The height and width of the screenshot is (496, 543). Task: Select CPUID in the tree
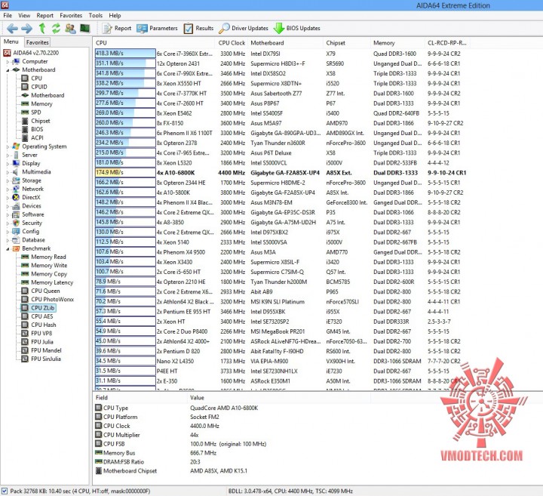tap(39, 87)
